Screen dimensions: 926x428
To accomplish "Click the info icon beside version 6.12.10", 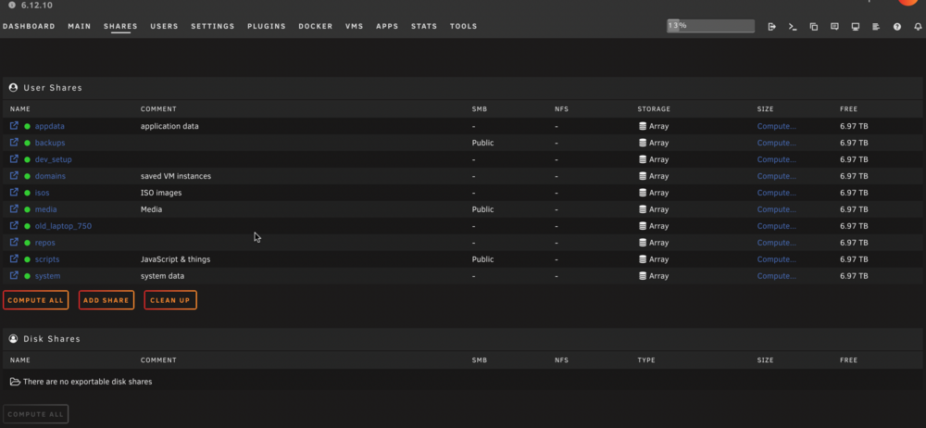I will click(12, 5).
